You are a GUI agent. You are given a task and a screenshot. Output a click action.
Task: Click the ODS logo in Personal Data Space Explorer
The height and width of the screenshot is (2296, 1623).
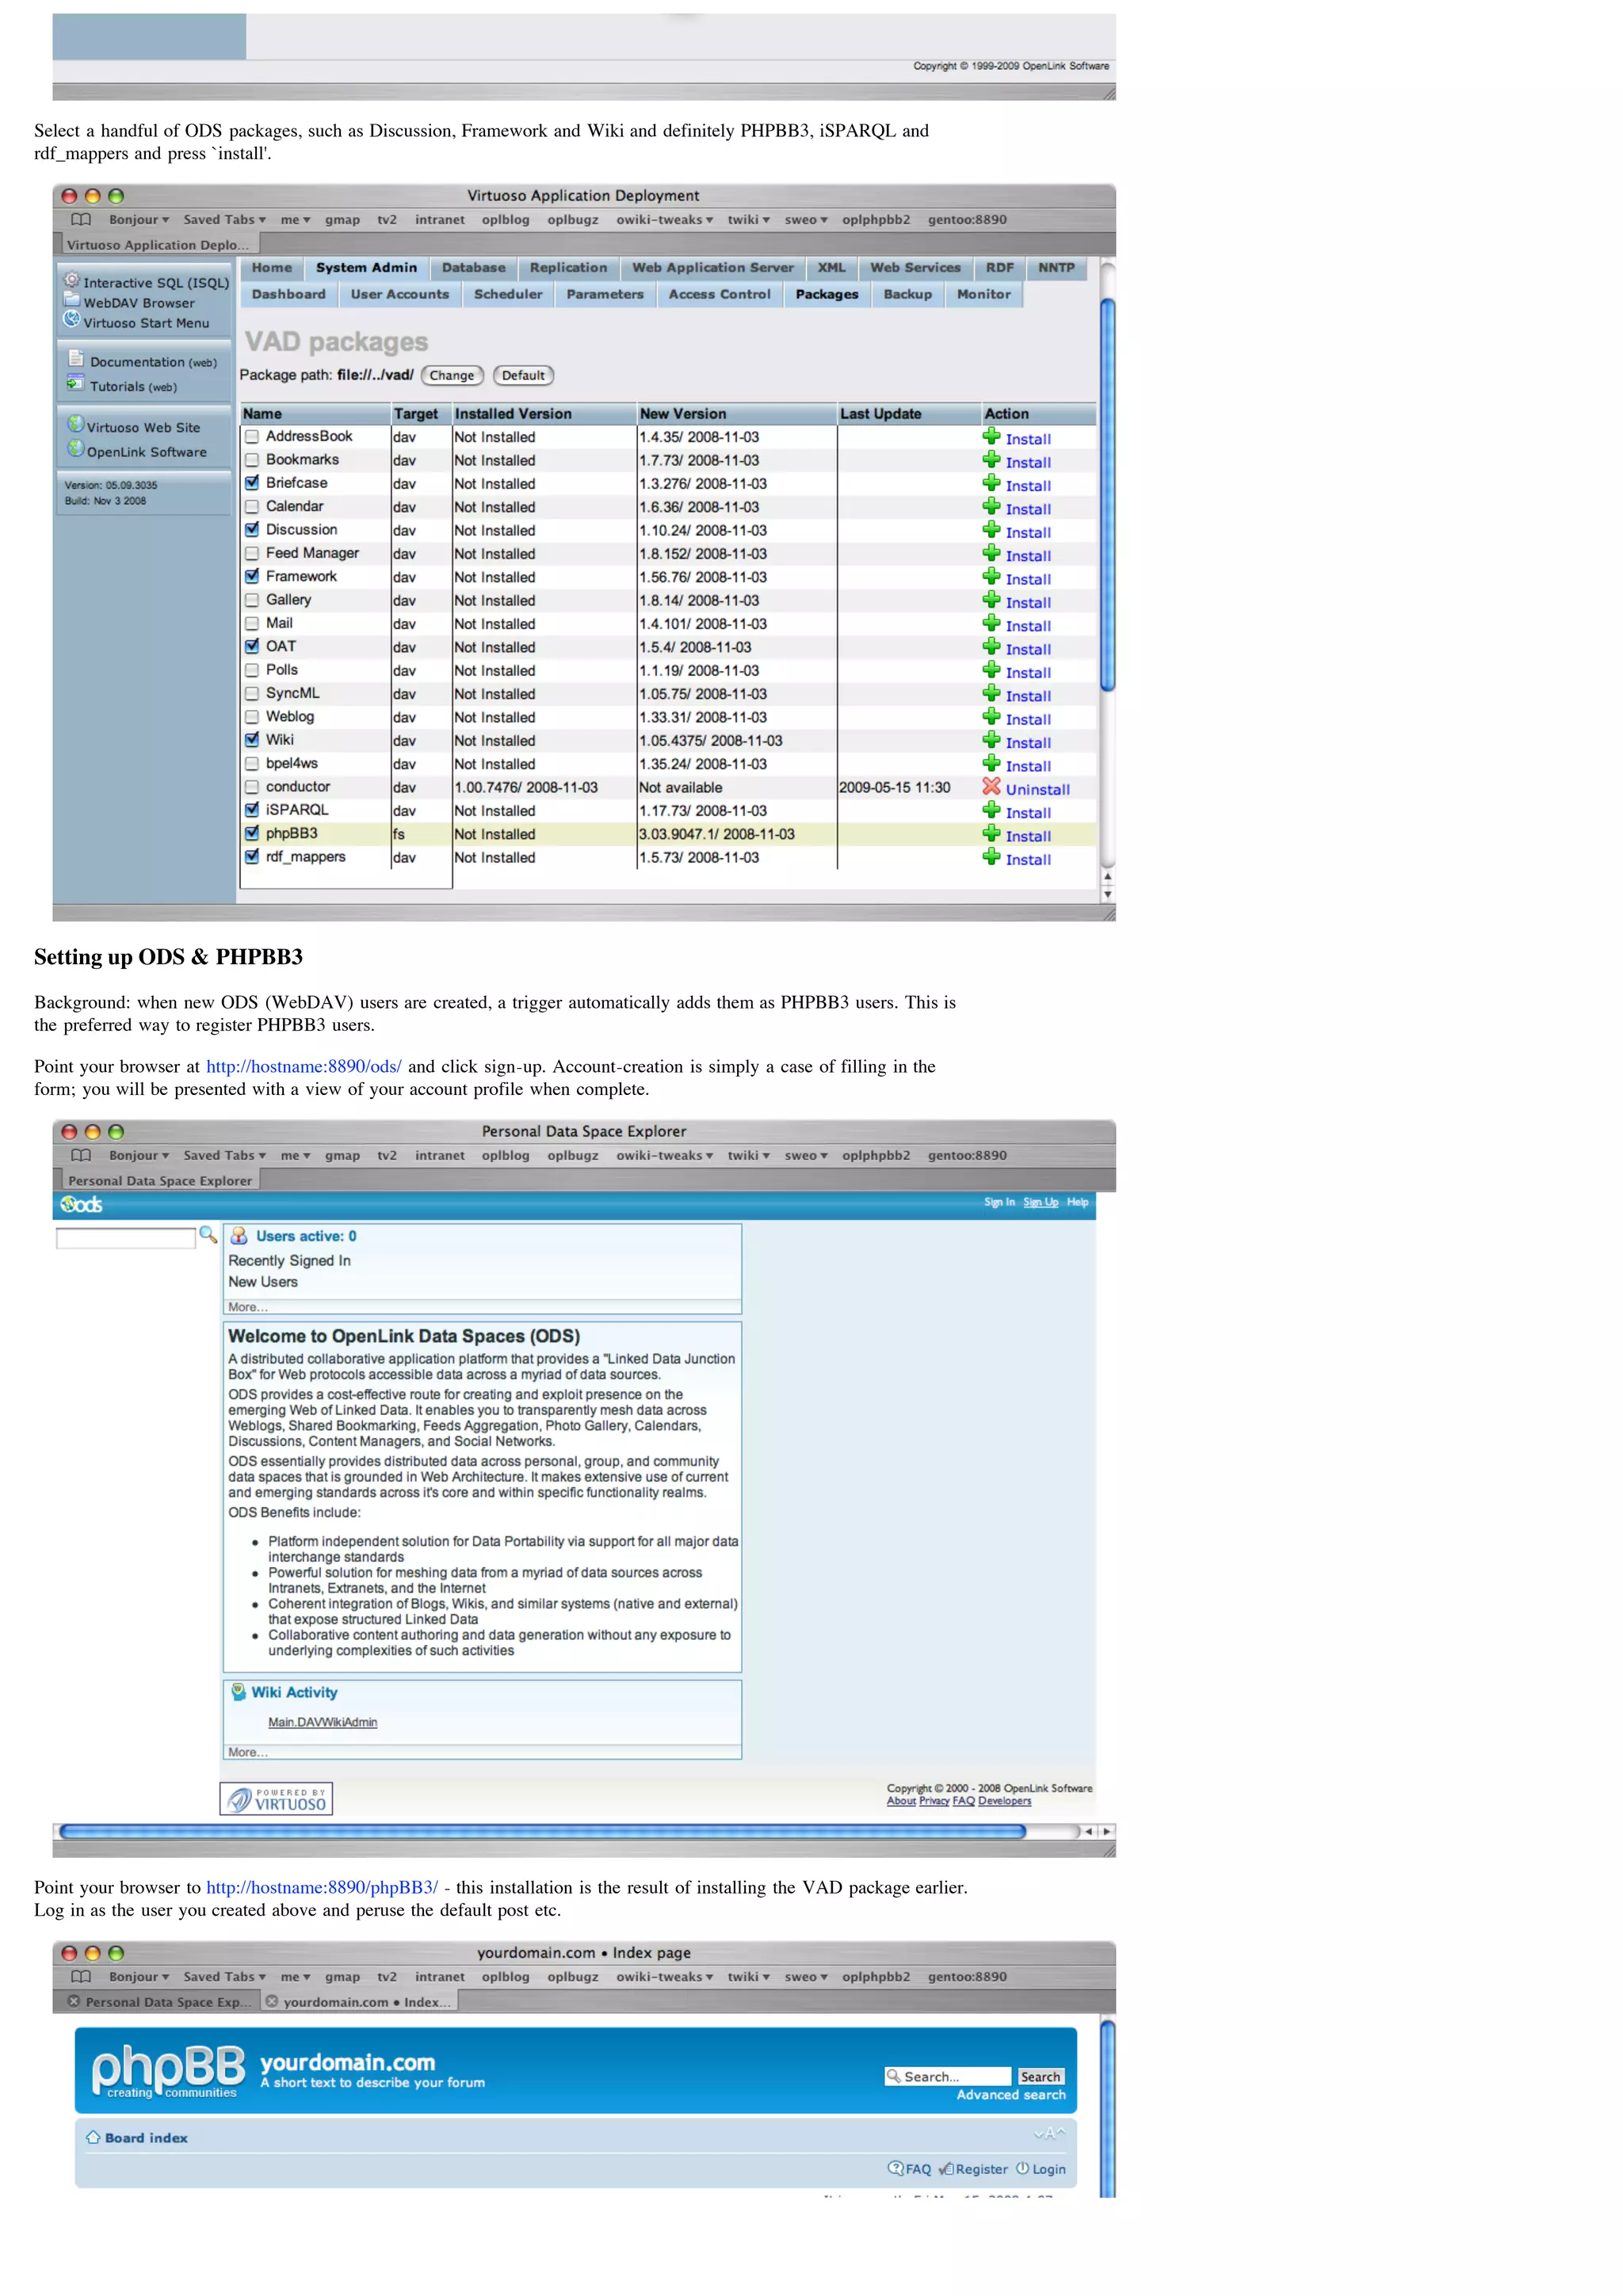click(x=82, y=1204)
